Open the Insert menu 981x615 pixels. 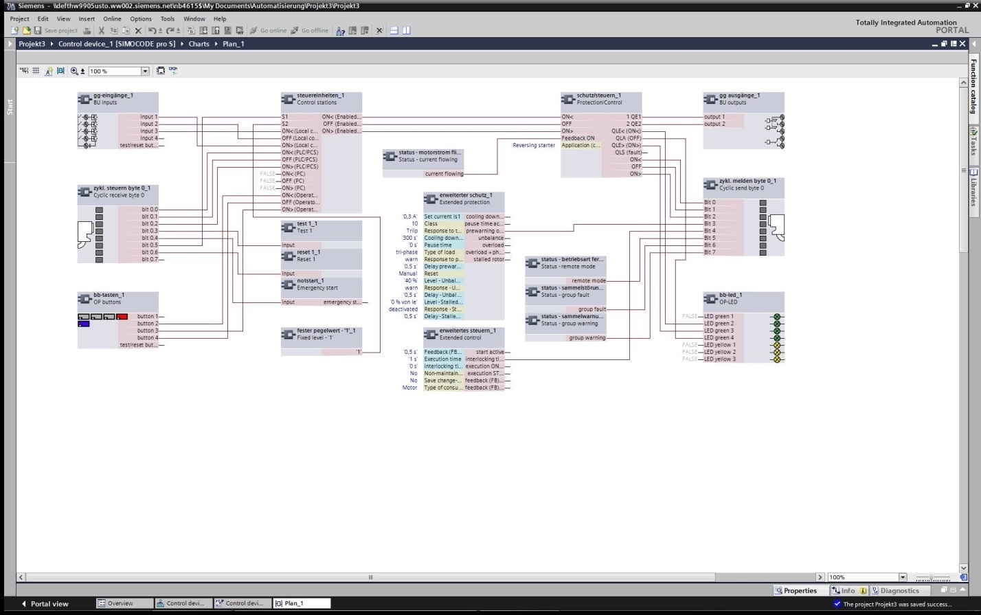(87, 19)
